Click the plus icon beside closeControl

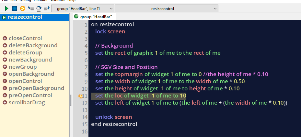tap(5, 38)
